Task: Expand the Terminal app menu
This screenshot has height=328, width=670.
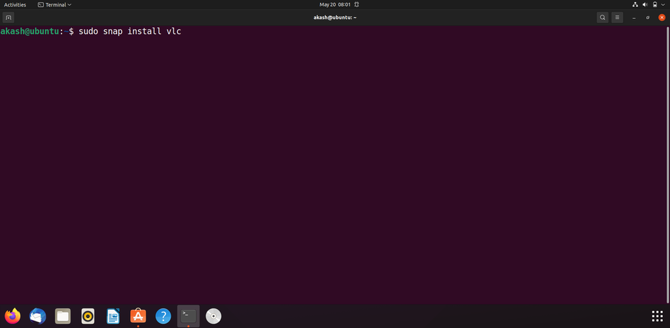Action: 55,5
